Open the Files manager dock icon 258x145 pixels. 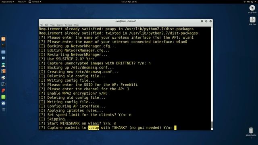[x=3, y=52]
